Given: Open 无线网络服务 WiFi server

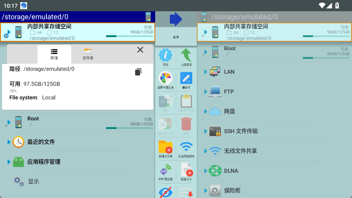Looking at the screenshot, I should (186, 148).
